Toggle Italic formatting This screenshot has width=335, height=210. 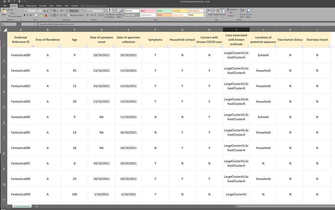[x=27, y=15]
